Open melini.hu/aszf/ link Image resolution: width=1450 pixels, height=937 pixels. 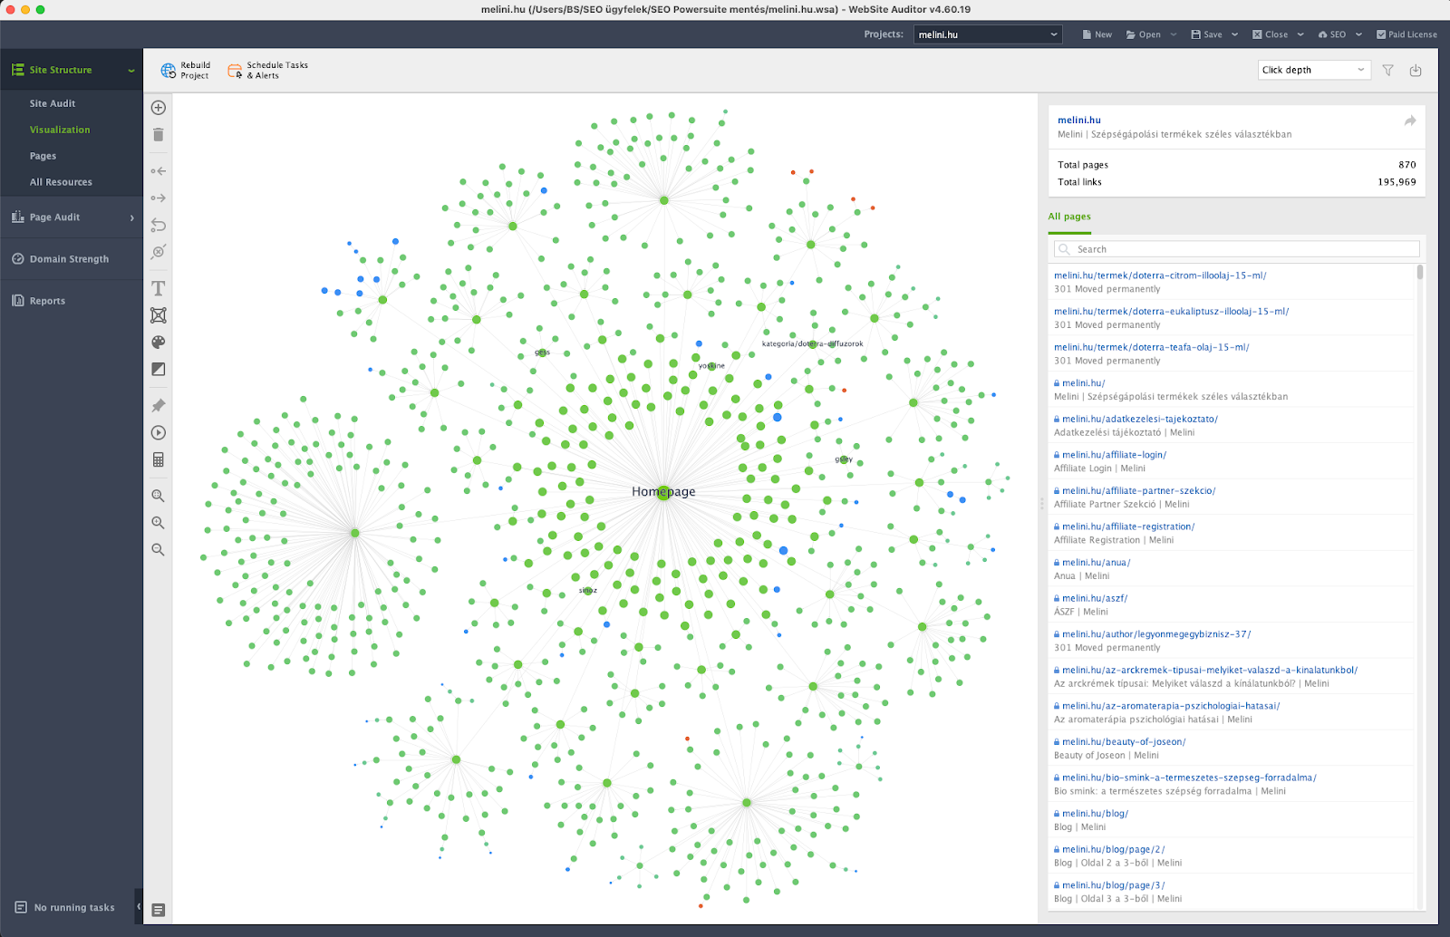pos(1095,598)
